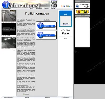Image resolution: width=105 pixels, height=99 pixels.
Task: Open the Stockholm traffic camera thumbnail
Action: coord(9,16)
